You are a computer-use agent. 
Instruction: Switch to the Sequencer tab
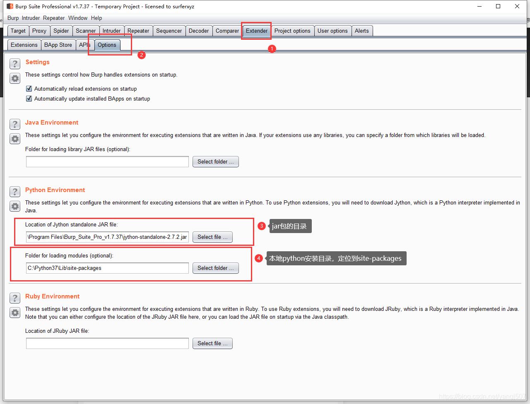[169, 31]
